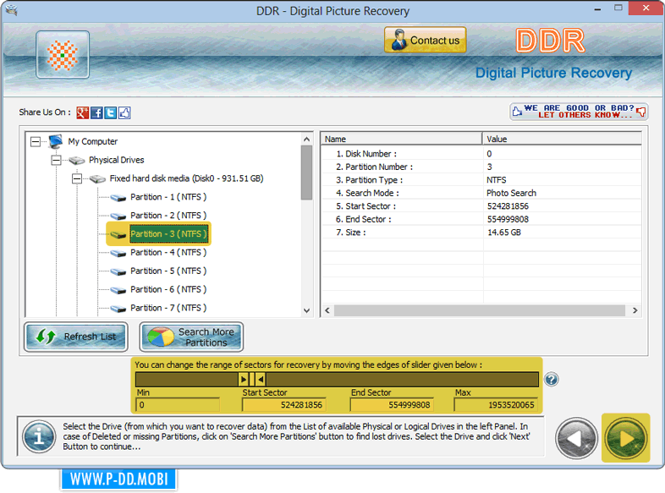Viewport: 665px width, 493px height.
Task: Click the Min input field
Action: tap(178, 405)
